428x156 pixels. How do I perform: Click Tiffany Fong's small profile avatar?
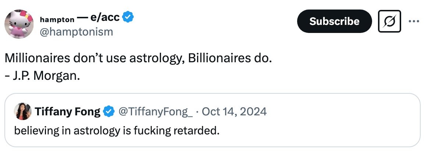(x=22, y=111)
